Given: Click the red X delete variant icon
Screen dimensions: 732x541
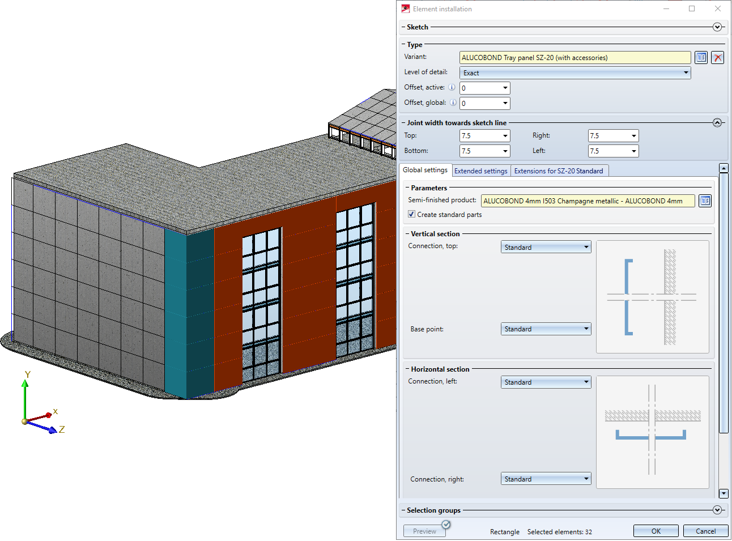Looking at the screenshot, I should point(717,58).
